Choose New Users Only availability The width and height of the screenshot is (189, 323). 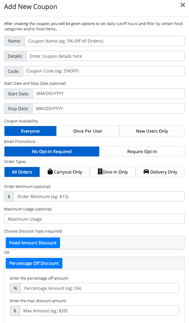[152, 131]
